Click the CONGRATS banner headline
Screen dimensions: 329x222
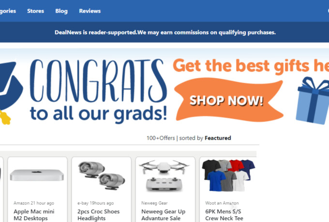point(98,80)
